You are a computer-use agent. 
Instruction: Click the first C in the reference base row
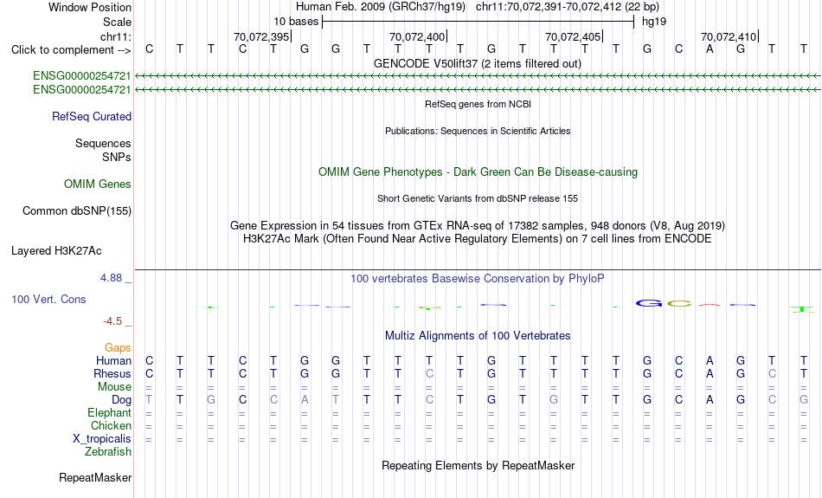coord(150,49)
